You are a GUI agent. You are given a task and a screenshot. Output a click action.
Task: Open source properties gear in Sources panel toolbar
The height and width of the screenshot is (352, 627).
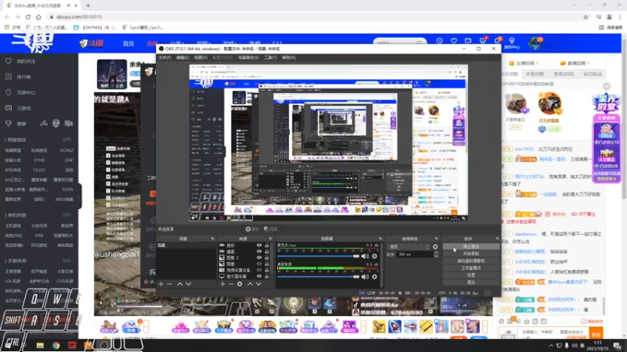(240, 284)
